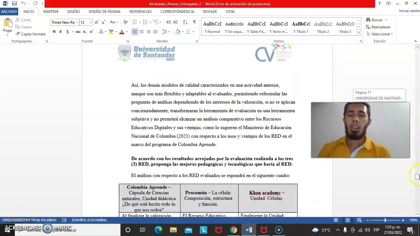Select Copiar formato painter
The width and height of the screenshot is (420, 236).
31,34
